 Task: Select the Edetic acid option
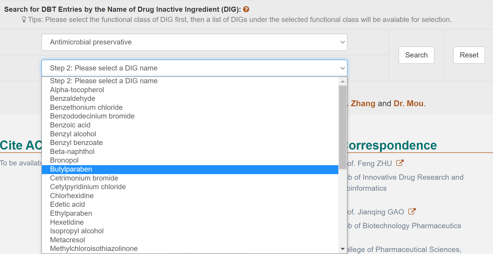tap(67, 204)
